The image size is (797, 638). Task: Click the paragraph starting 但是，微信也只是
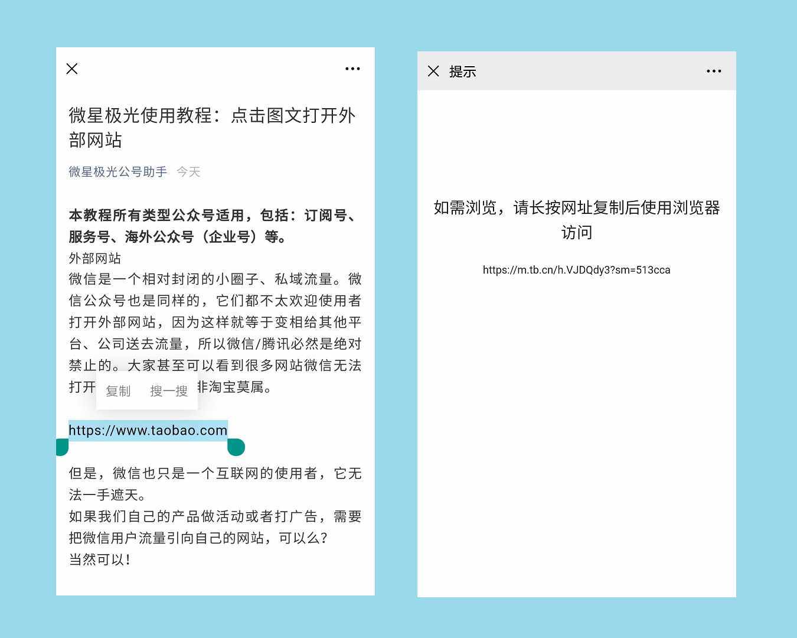point(215,484)
